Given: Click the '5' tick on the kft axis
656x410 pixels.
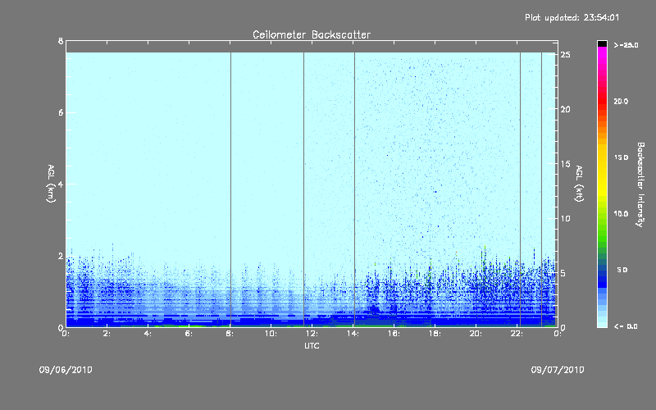Looking at the screenshot, I should 563,273.
